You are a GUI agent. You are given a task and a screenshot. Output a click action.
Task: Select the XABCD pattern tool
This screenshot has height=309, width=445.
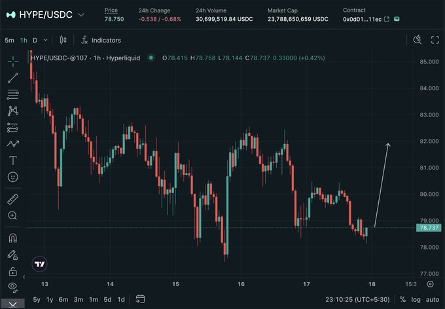[x=13, y=111]
